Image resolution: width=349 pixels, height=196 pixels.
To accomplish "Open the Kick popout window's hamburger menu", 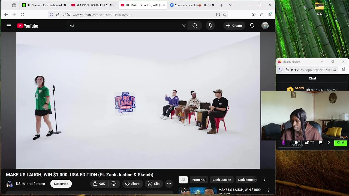I will pyautogui.click(x=344, y=70).
